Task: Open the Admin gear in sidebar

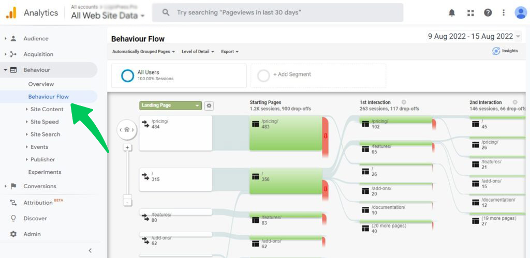Action: tap(13, 234)
